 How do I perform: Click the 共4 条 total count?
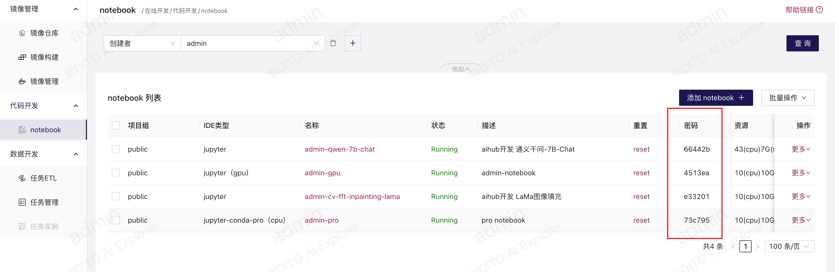[x=713, y=247]
